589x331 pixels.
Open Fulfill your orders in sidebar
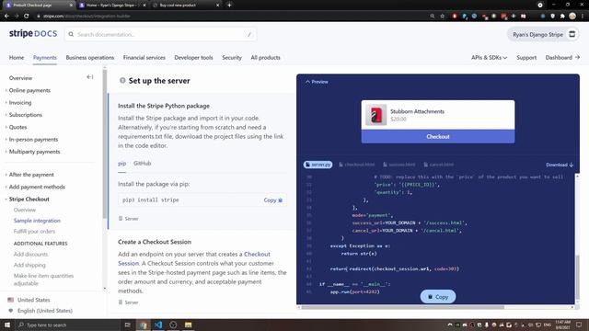click(34, 231)
